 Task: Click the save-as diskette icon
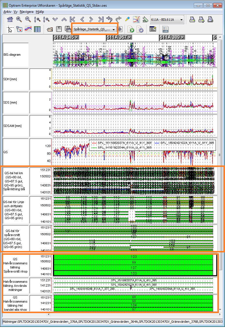68,29
